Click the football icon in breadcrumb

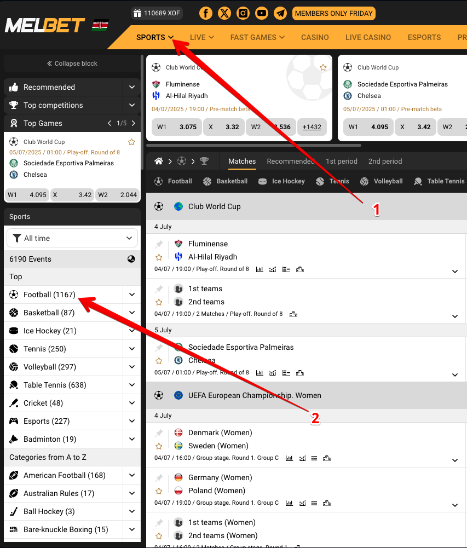pos(182,161)
